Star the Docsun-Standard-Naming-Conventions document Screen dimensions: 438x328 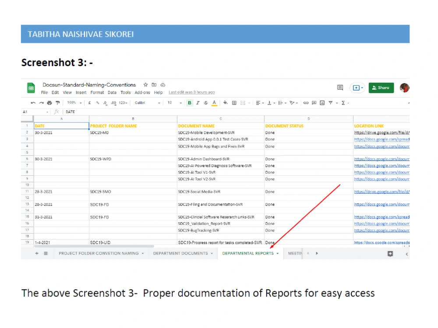[145, 85]
